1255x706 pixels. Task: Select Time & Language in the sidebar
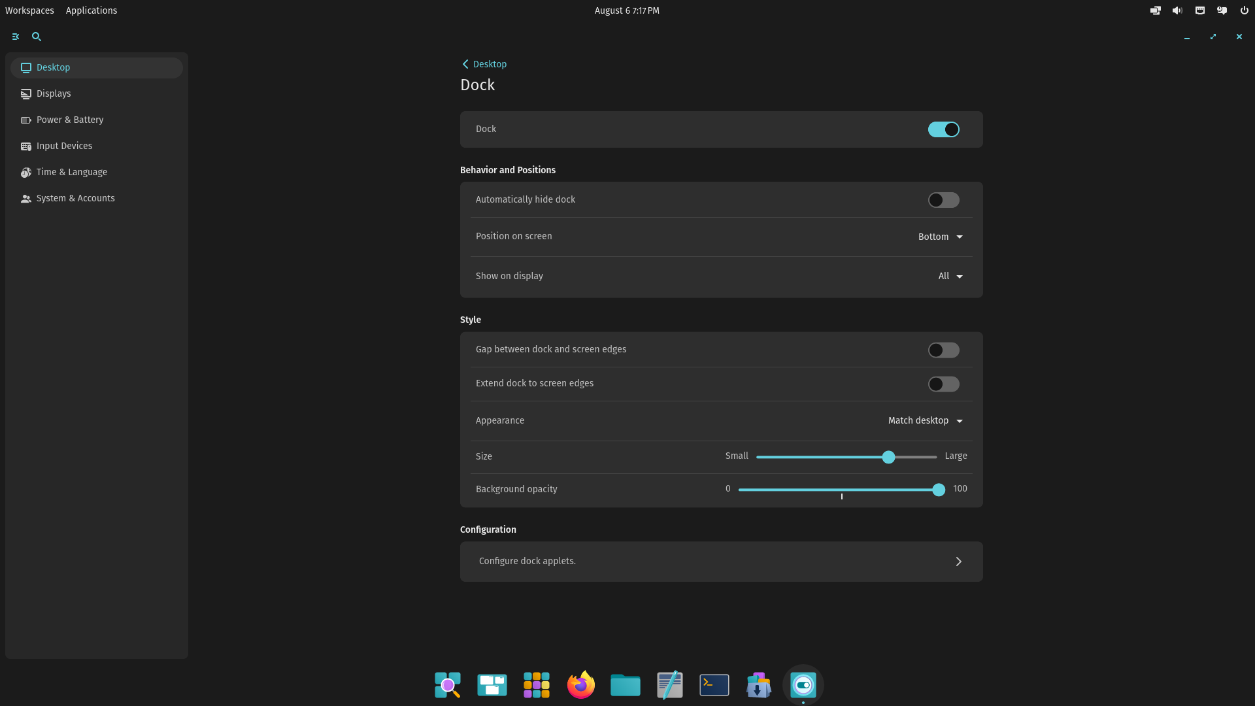click(x=97, y=173)
